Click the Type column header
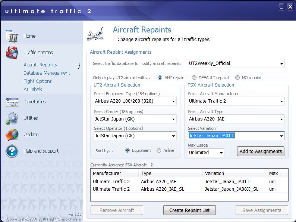The height and width of the screenshot is (222, 296). coord(171,173)
